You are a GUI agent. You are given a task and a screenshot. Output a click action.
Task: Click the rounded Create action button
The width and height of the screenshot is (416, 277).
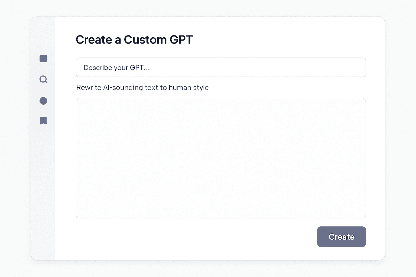tap(341, 237)
